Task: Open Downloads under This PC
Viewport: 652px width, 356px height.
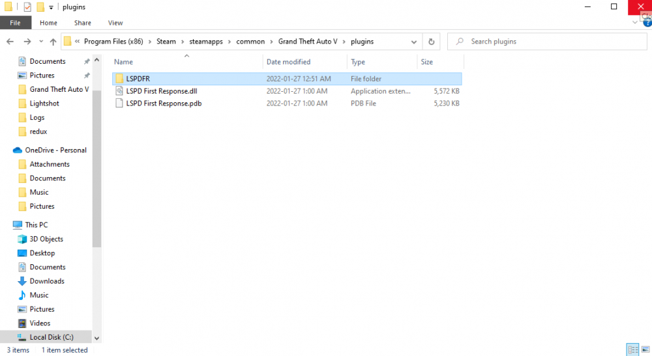Action: 46,281
